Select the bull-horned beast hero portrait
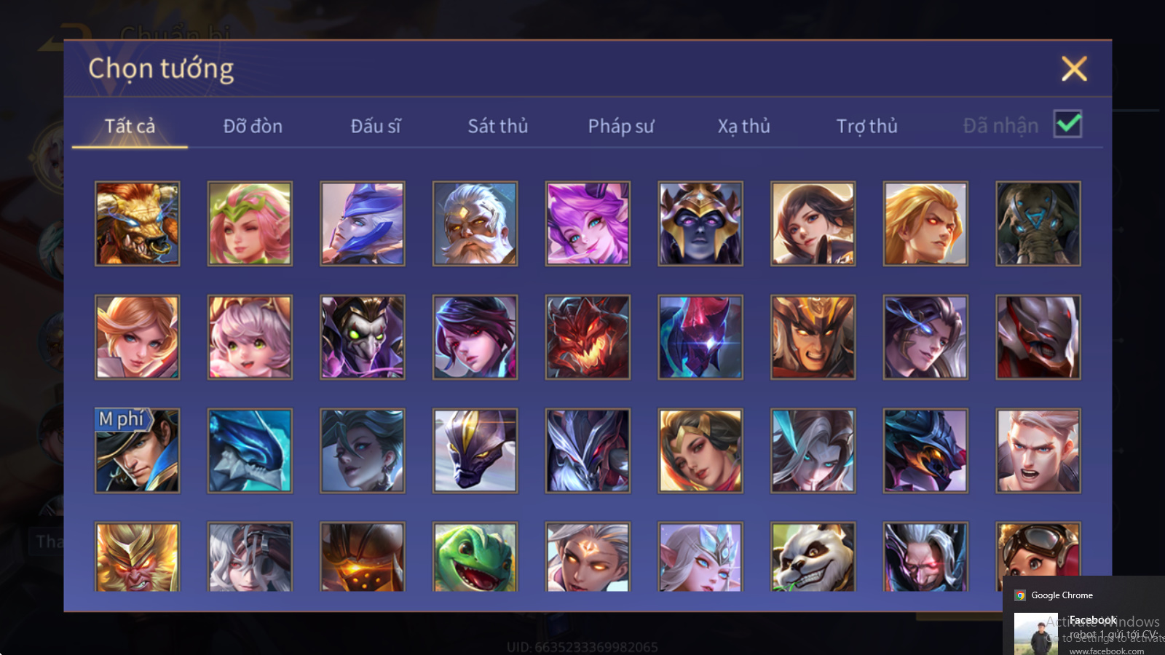 coord(137,223)
